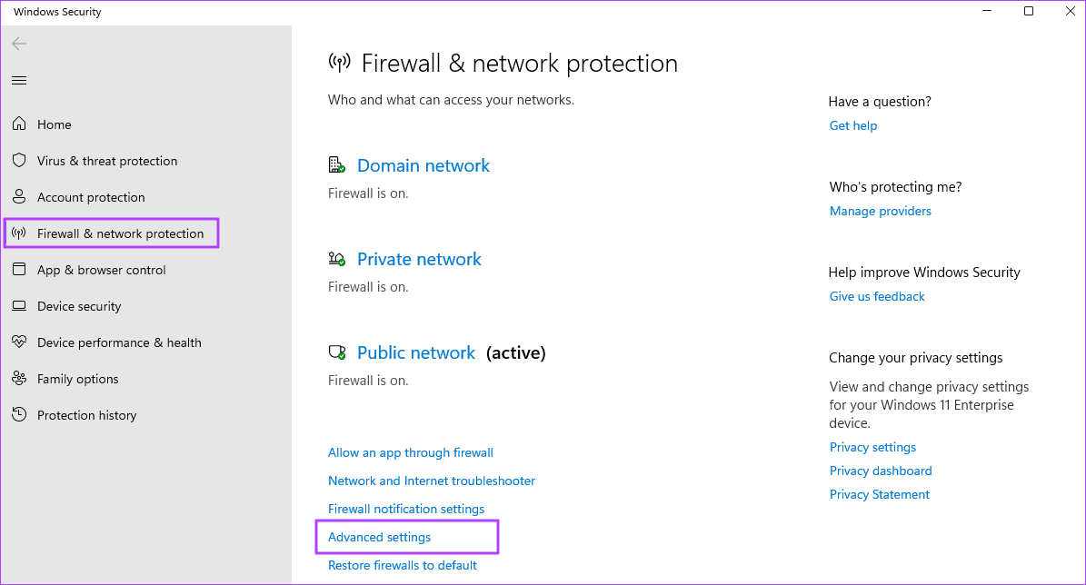Viewport: 1086px width, 585px height.
Task: Open the Privacy dashboard link
Action: coord(881,471)
